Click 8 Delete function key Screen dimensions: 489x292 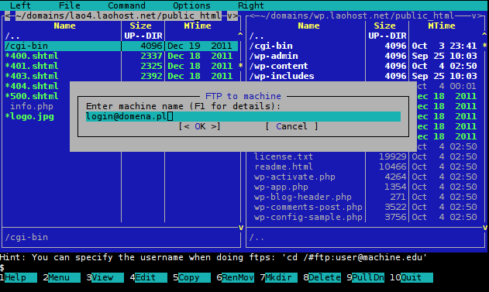point(322,277)
